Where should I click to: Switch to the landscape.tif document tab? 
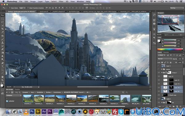44,12
